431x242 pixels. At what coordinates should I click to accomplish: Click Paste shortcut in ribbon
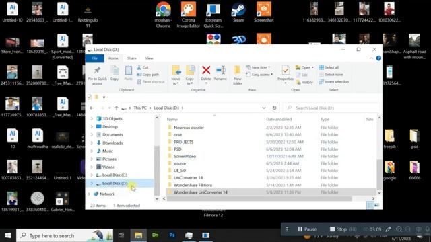pos(151,82)
